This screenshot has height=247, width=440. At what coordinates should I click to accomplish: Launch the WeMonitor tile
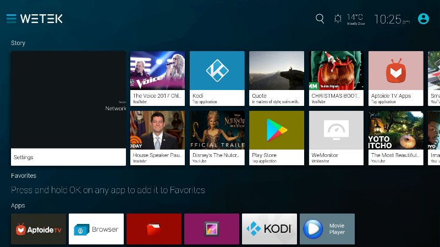coord(336,138)
